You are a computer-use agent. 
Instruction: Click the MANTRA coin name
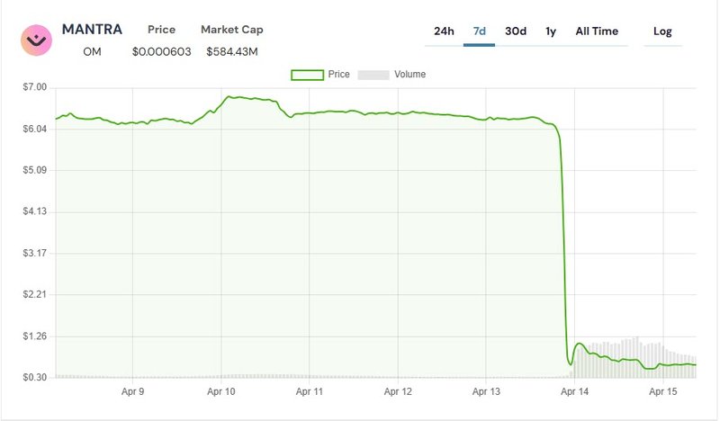(x=92, y=30)
